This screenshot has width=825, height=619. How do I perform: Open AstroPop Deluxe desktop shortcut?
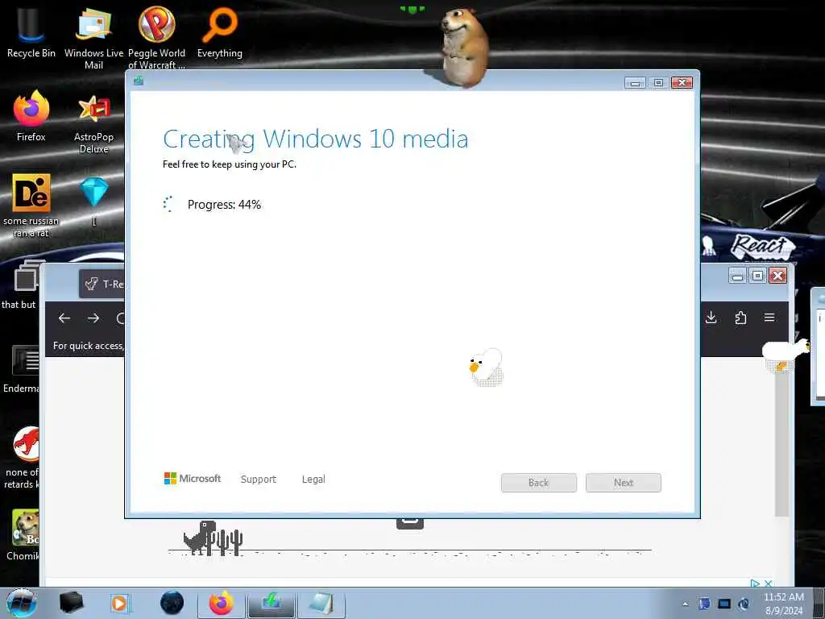point(93,123)
